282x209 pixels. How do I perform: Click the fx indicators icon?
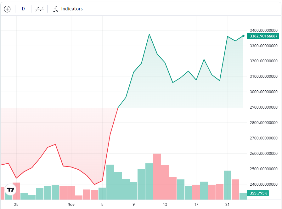click(55, 9)
